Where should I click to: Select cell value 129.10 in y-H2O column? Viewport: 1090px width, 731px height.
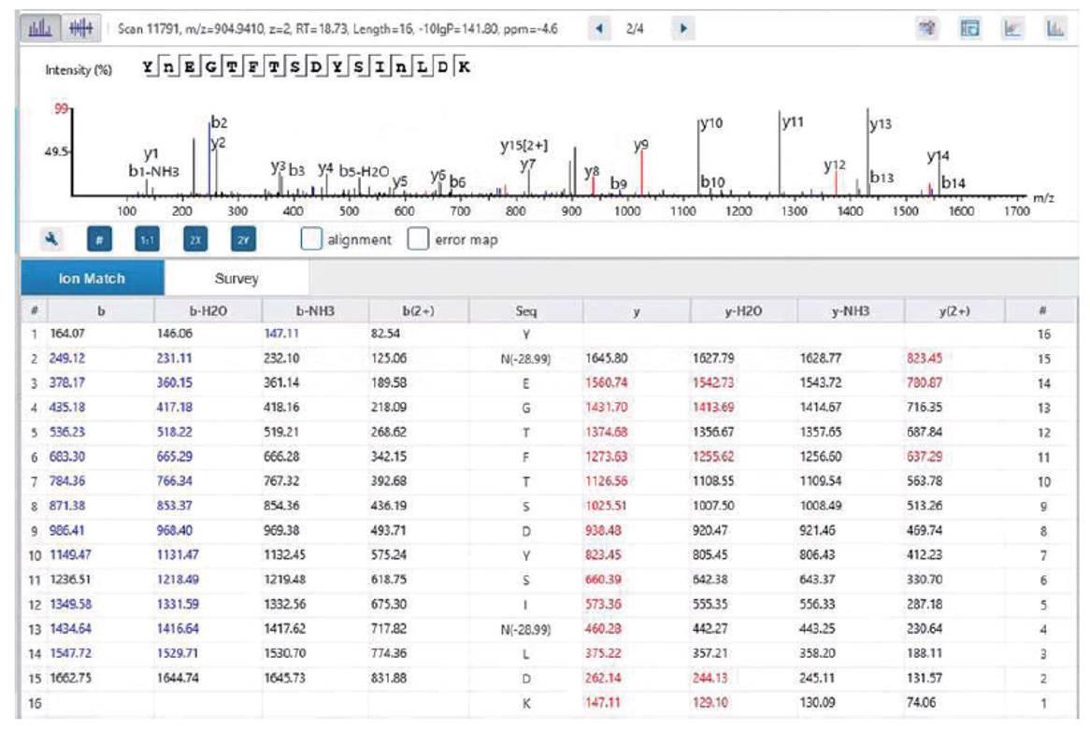tap(710, 703)
